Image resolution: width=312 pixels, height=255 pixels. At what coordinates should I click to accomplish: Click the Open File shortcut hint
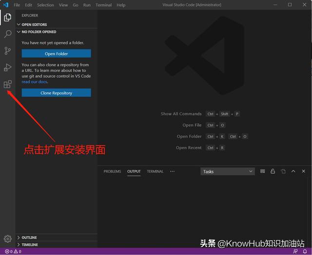pos(192,125)
